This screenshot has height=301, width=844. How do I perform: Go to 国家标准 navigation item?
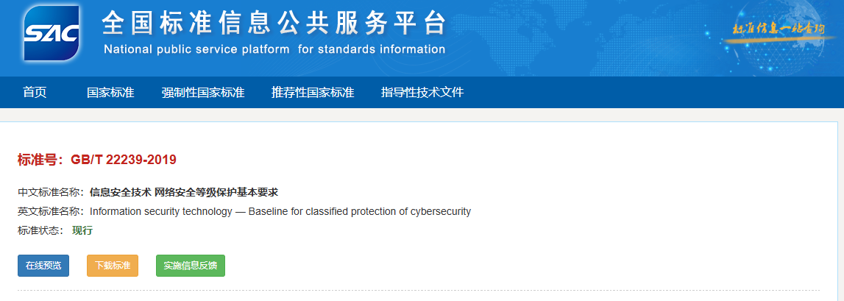(x=110, y=92)
